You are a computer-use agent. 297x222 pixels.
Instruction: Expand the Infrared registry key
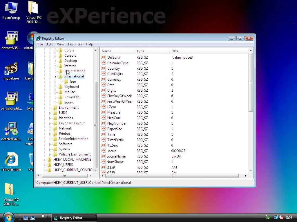[x=55, y=66]
